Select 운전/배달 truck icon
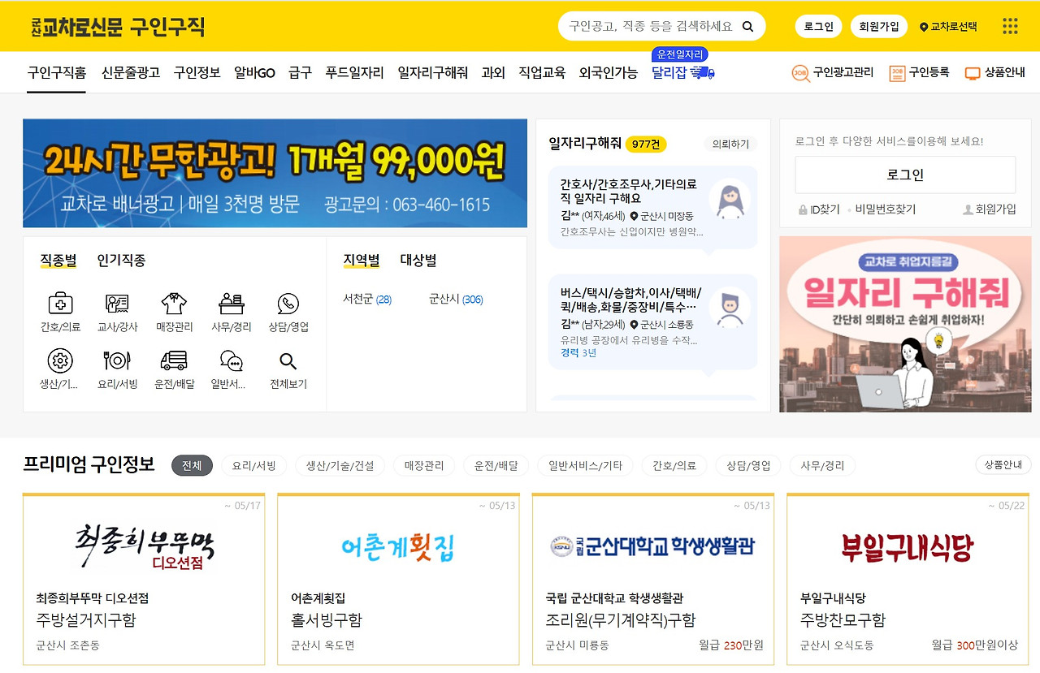The width and height of the screenshot is (1040, 673). point(174,360)
